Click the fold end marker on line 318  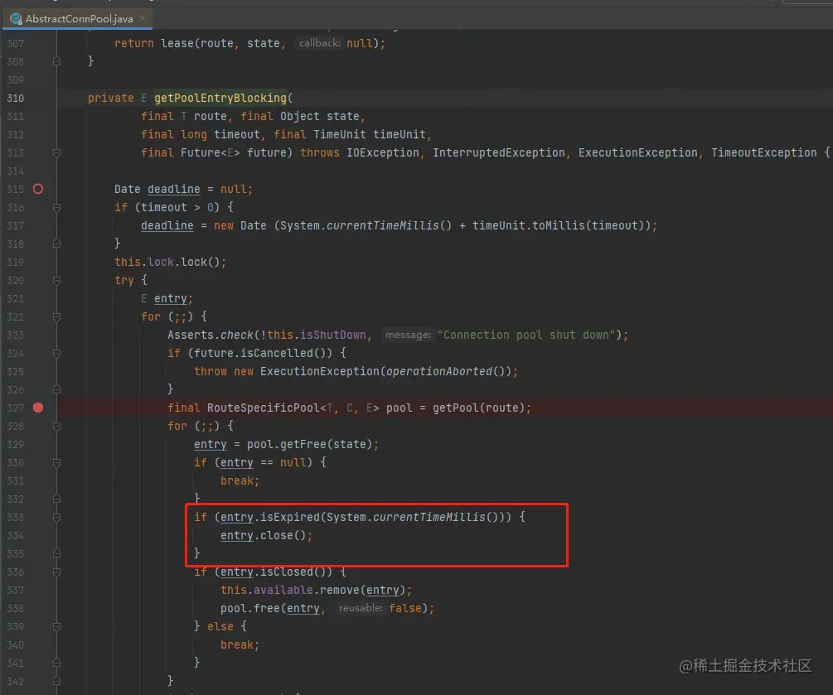57,244
